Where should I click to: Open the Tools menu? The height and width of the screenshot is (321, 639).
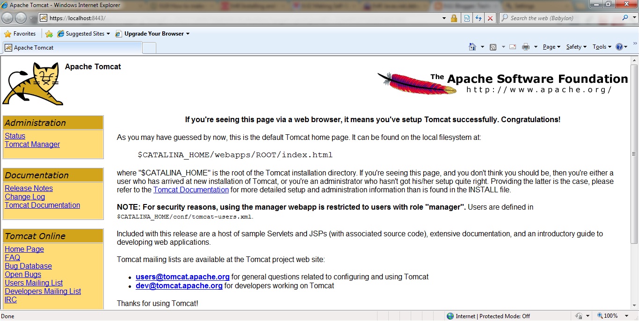pyautogui.click(x=602, y=47)
